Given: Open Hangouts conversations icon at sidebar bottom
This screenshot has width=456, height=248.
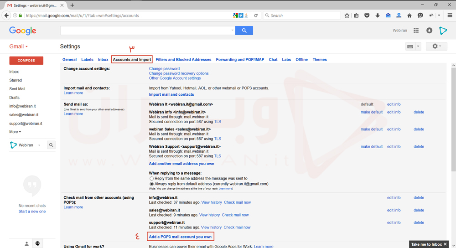Looking at the screenshot, I should coord(37,244).
